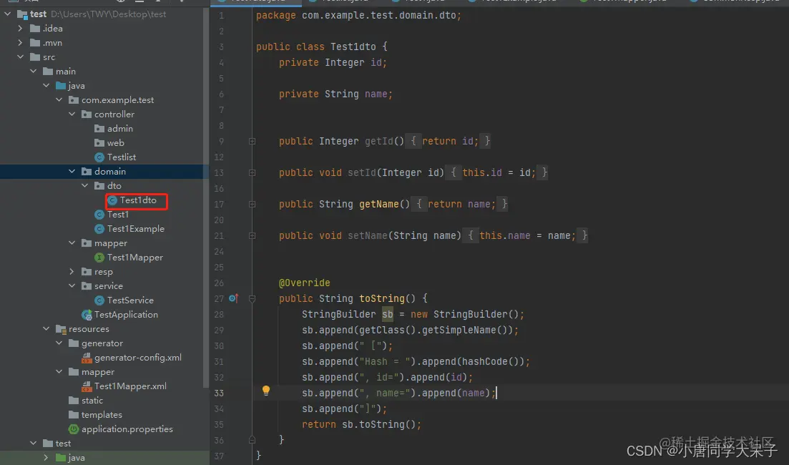Collapse the main folder

pyautogui.click(x=33, y=72)
